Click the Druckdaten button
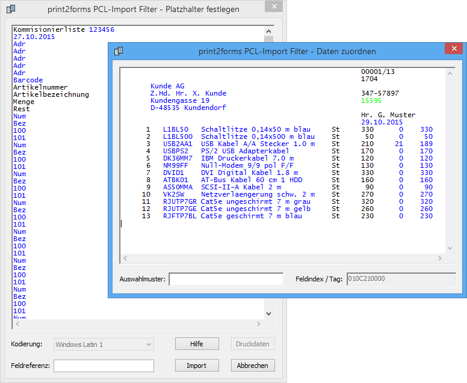This screenshot has width=467, height=383. pyautogui.click(x=253, y=345)
